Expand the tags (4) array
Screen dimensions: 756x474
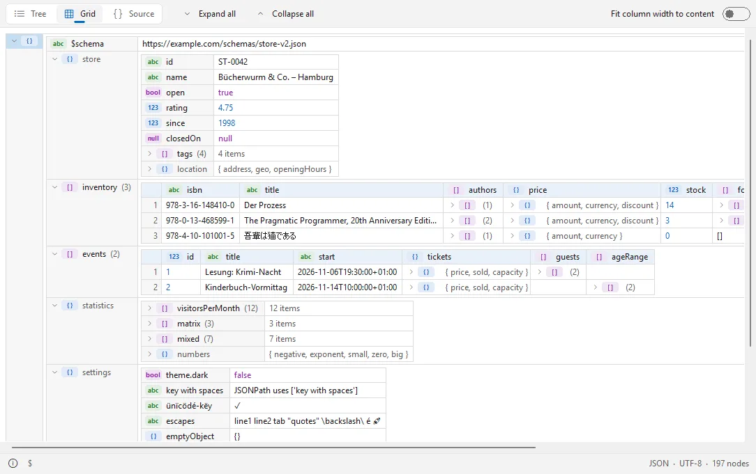click(149, 154)
